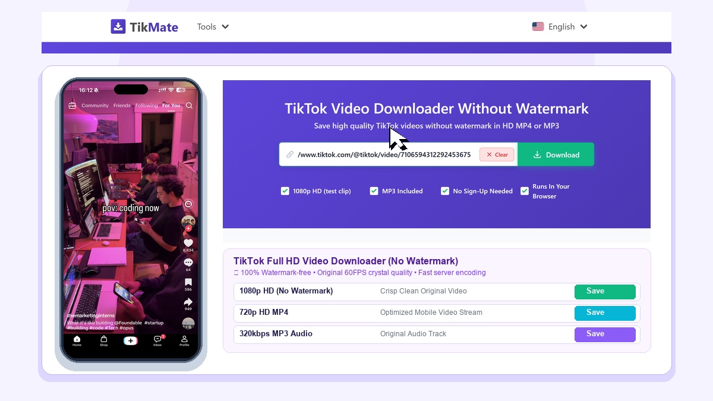Clear the pasted TikTok URL
The image size is (713, 401).
point(497,154)
